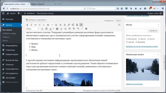Remove the фрирайд tag
This screenshot has width=166, height=93.
(136, 42)
